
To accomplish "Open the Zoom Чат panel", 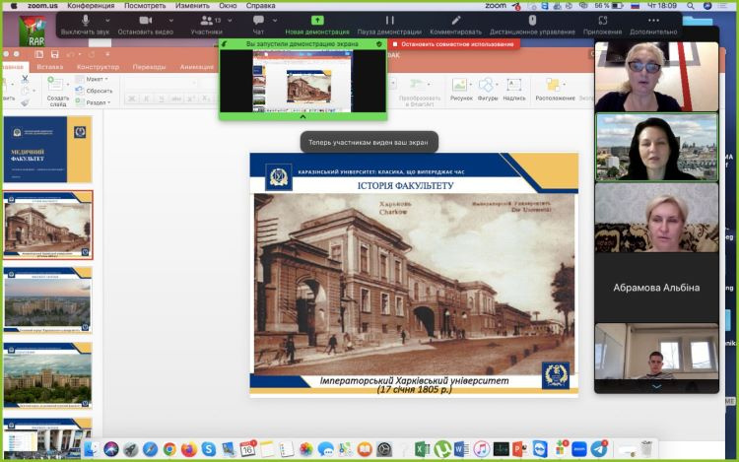I will [x=258, y=25].
